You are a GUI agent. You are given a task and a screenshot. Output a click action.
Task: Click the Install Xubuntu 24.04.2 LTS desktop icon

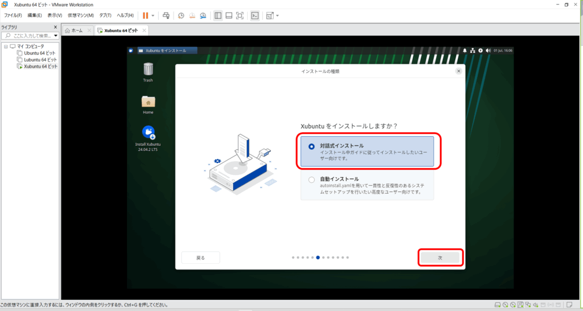tap(148, 133)
